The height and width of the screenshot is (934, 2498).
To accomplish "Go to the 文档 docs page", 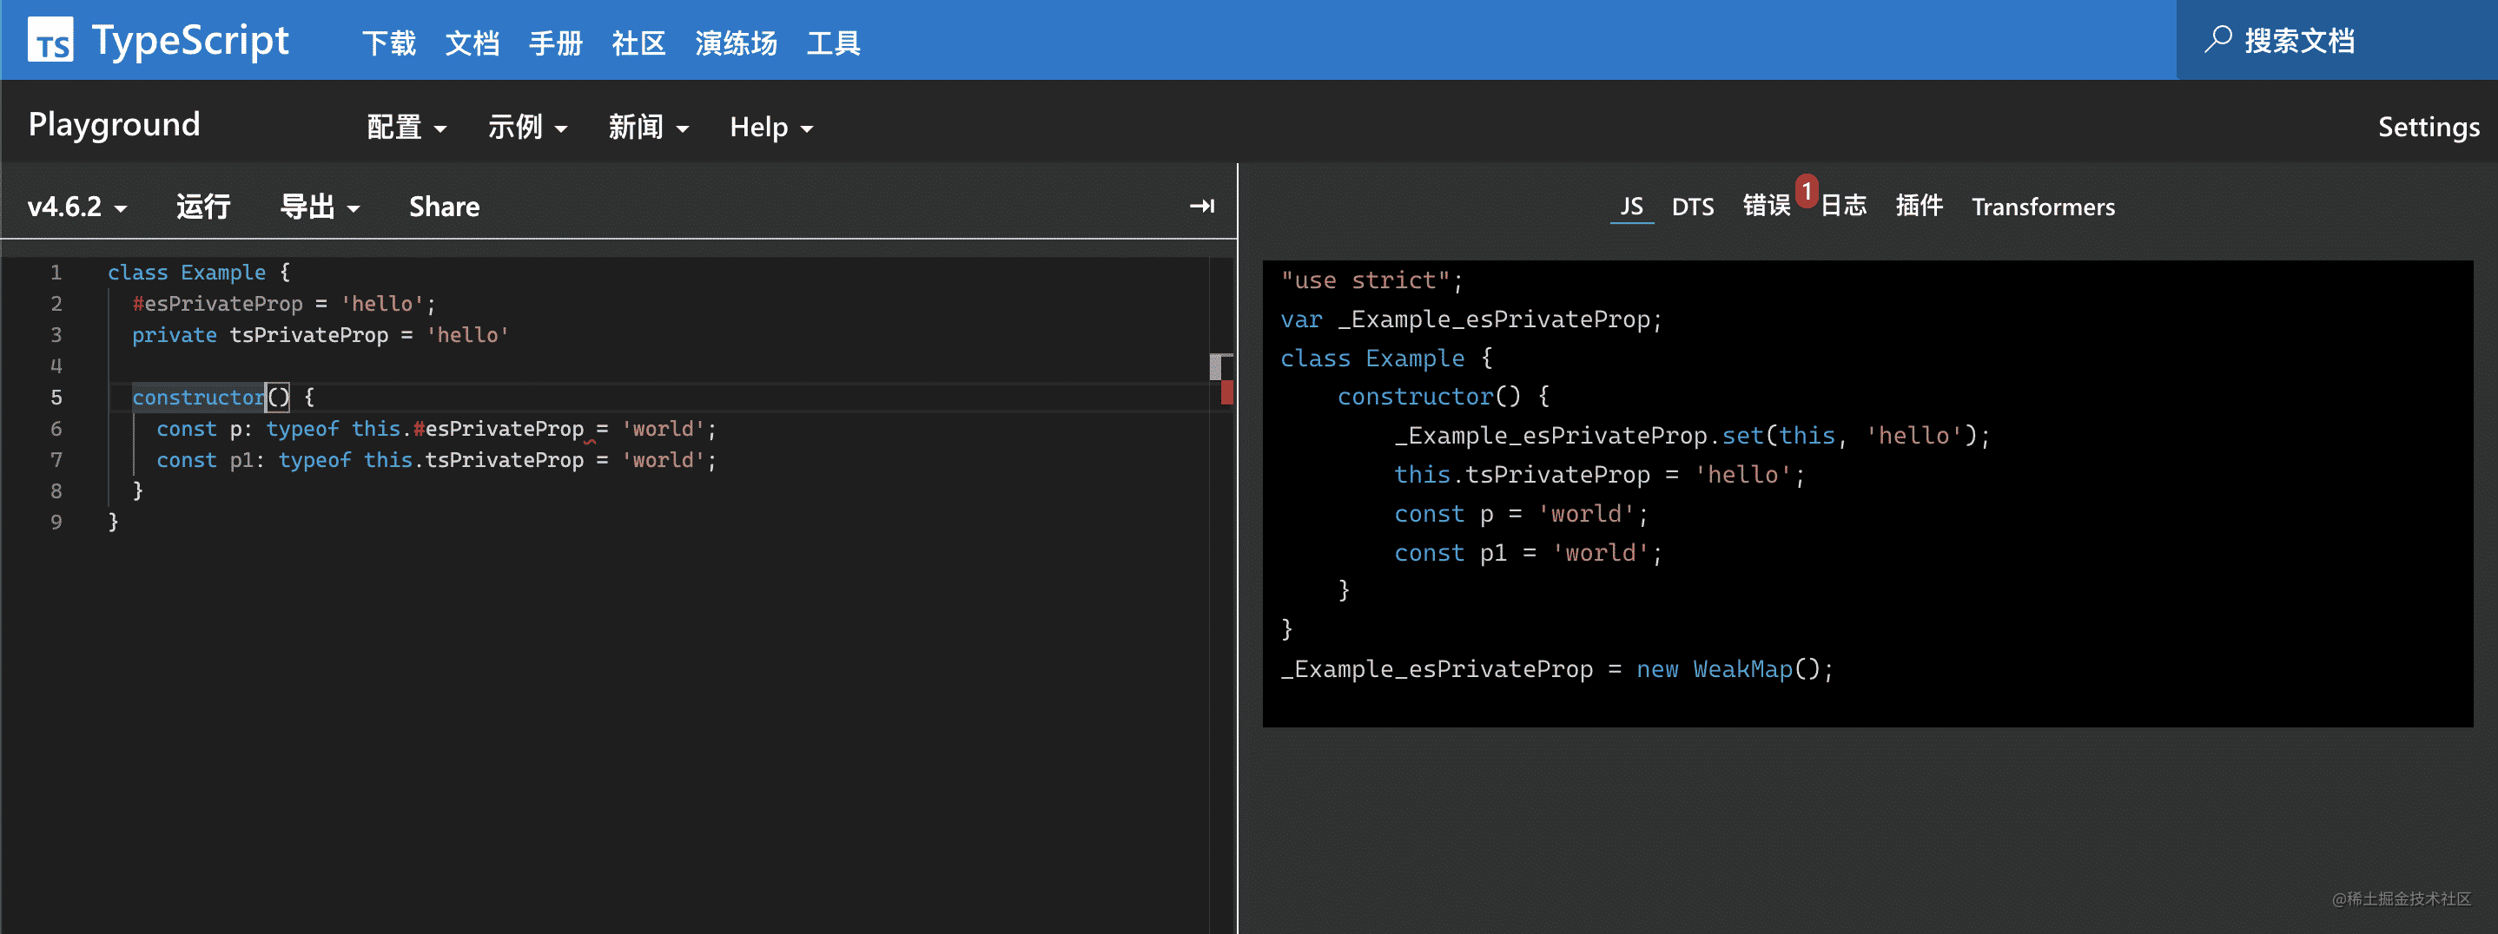I will coord(473,43).
